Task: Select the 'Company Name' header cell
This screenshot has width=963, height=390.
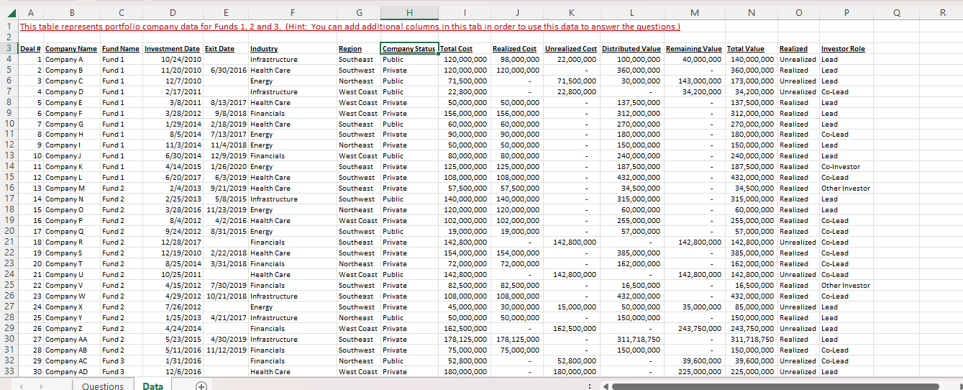Action: point(71,48)
